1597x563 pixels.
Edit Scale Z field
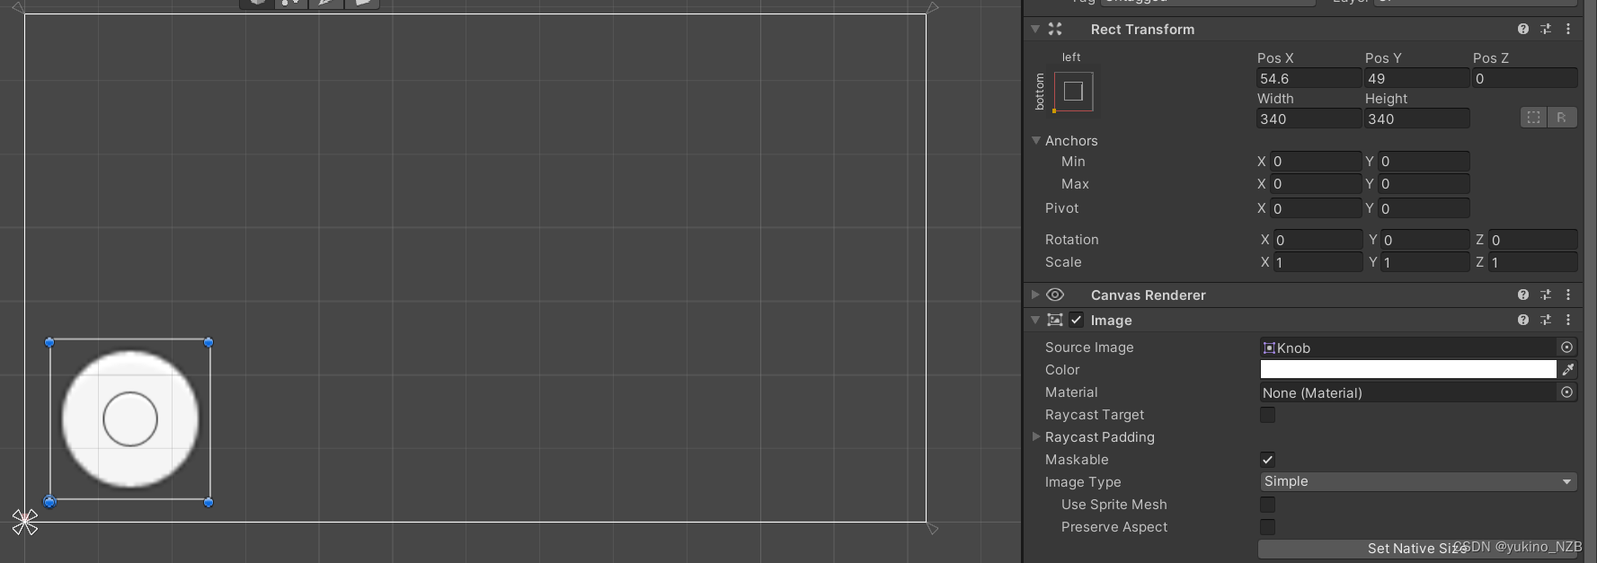coord(1532,262)
